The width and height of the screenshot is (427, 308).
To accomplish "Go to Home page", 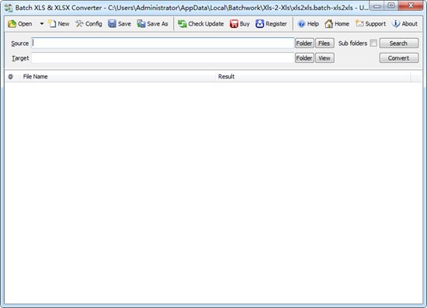I will click(x=337, y=24).
